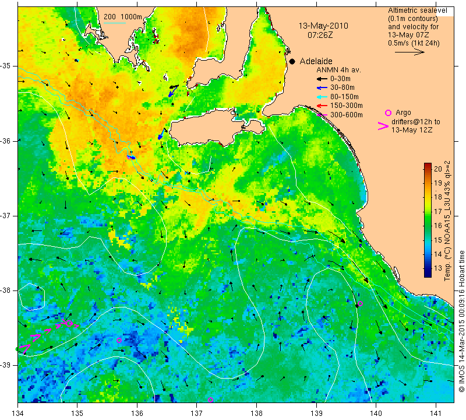Click the y-axis label -38
Image resolution: width=466 pixels, height=420 pixels.
point(6,290)
